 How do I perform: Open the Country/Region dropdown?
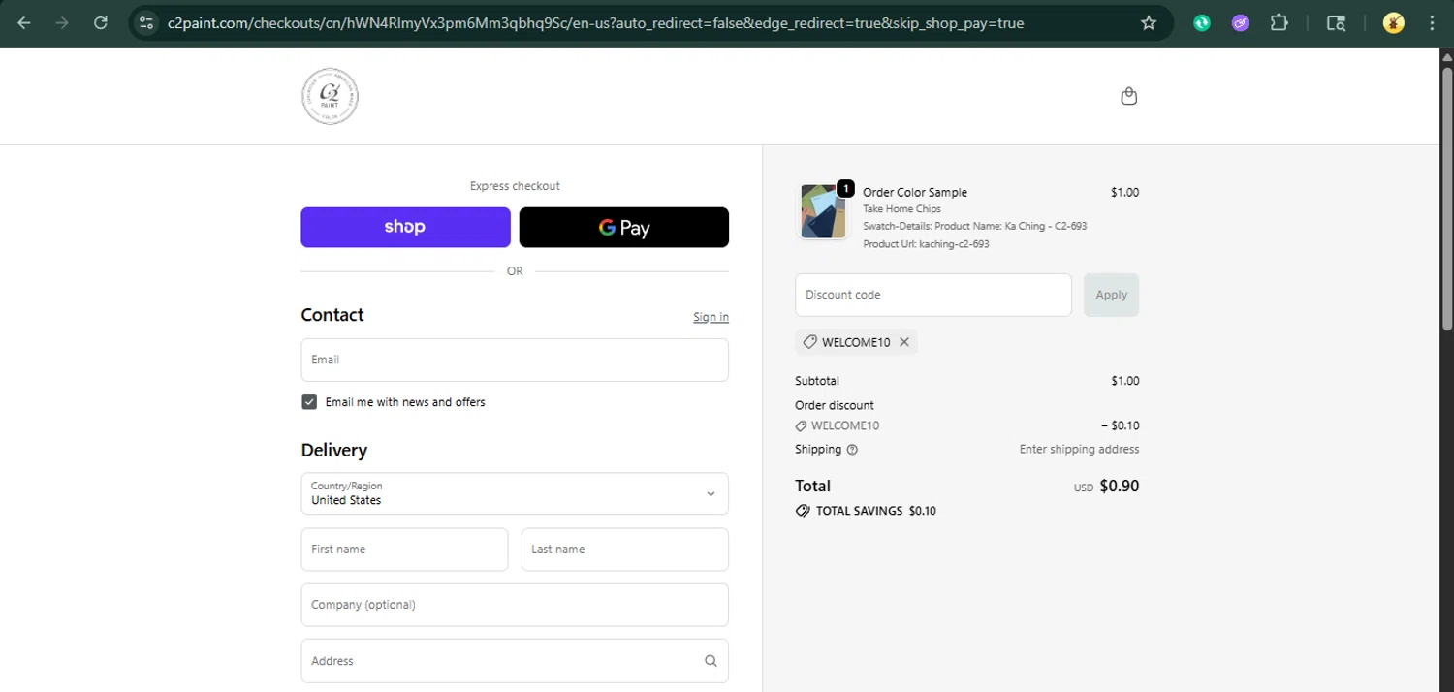pos(515,493)
